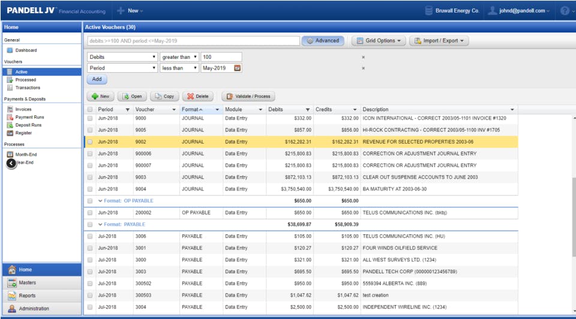Open the Year-End process item
Image resolution: width=576 pixels, height=319 pixels.
[25, 163]
